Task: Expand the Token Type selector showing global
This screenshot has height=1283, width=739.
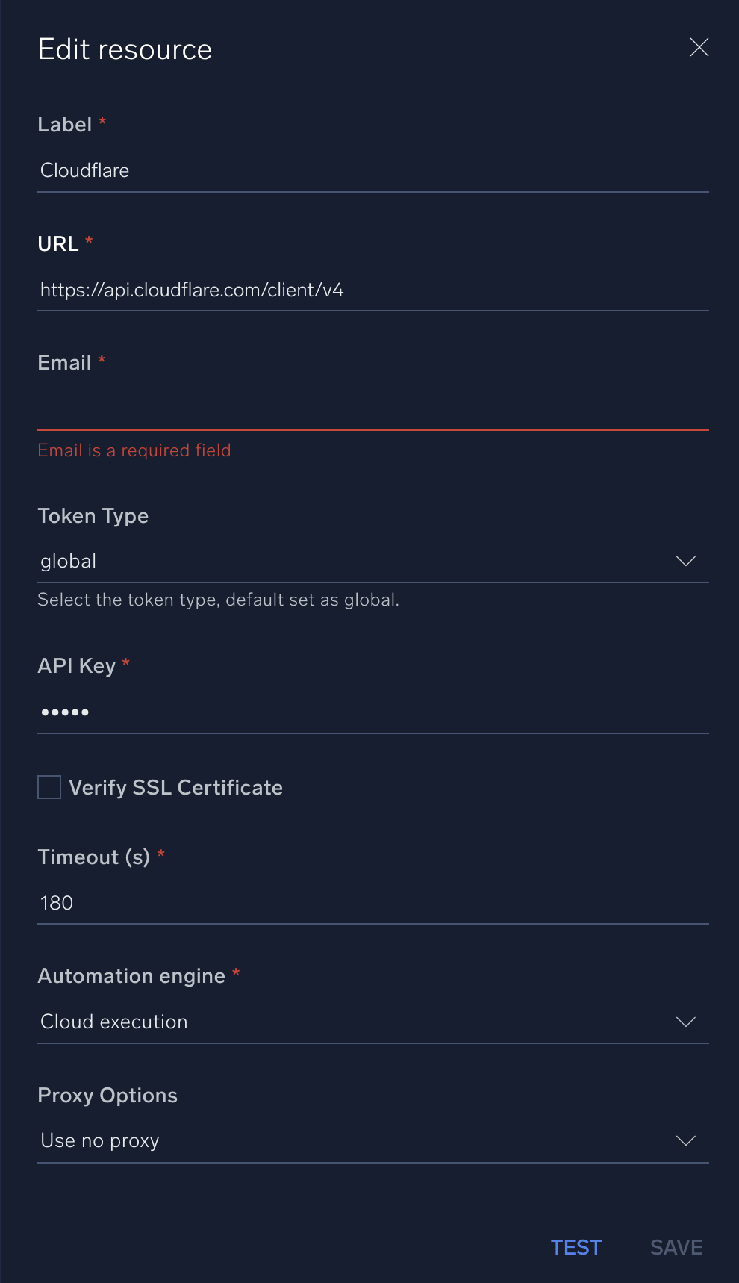Action: click(373, 561)
